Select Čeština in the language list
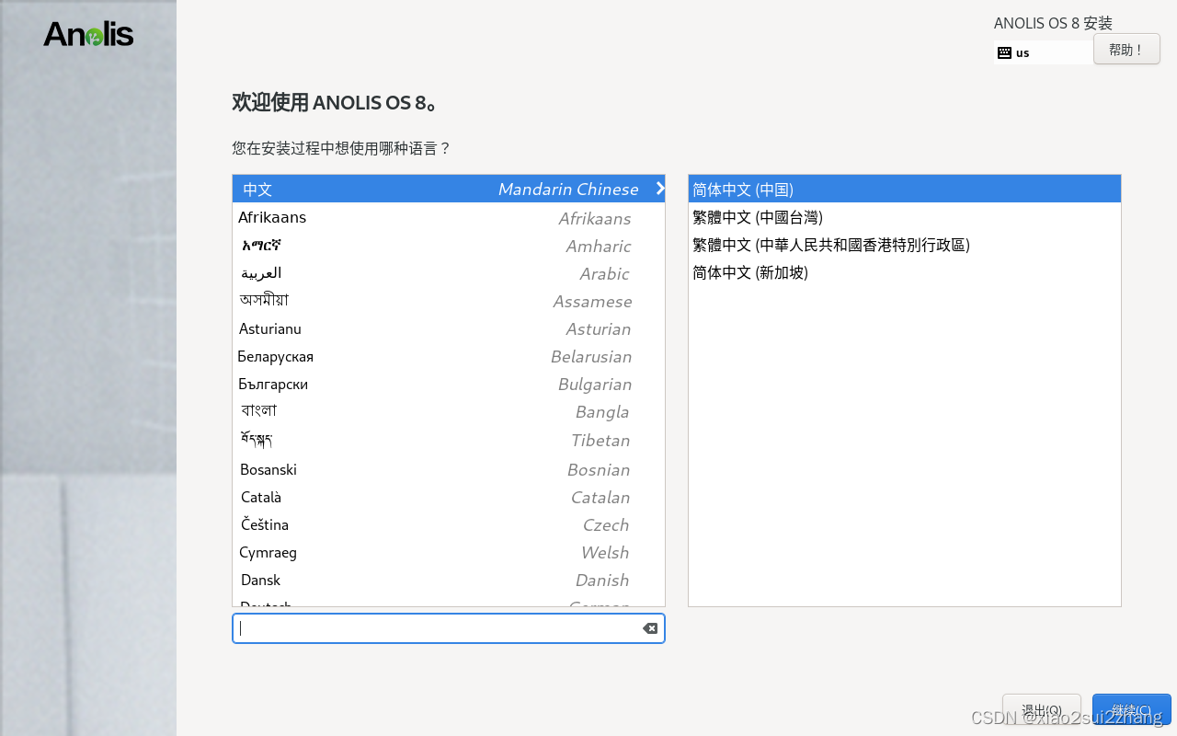Image resolution: width=1177 pixels, height=736 pixels. (264, 524)
